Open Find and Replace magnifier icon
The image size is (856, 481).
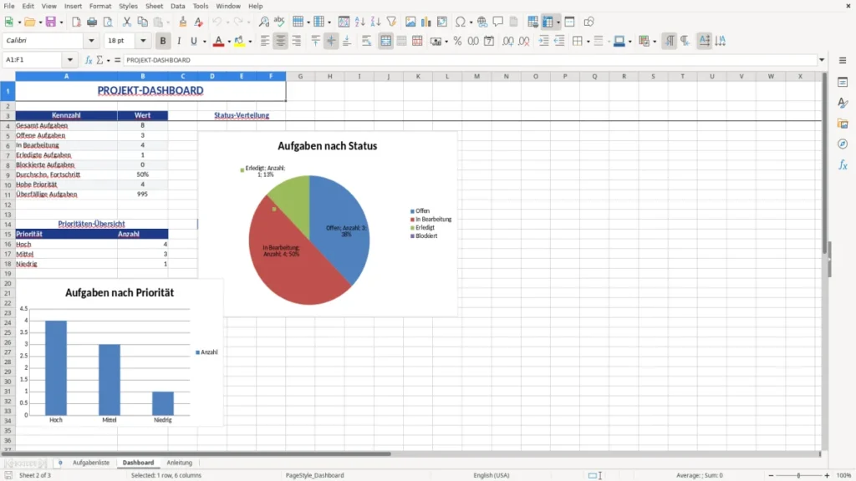pos(263,22)
